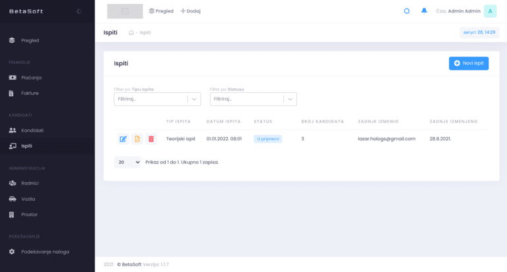
Task: Click the BetaSoft logo text
Action: (x=26, y=11)
